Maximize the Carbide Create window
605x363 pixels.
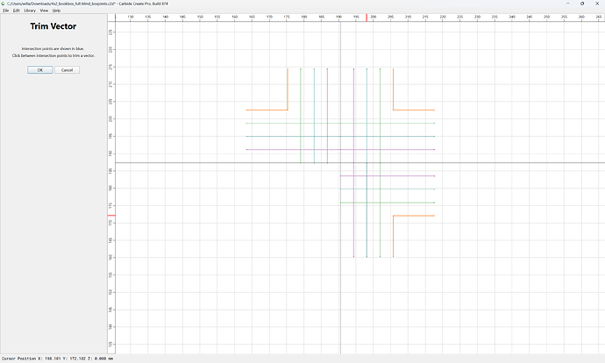[x=582, y=4]
